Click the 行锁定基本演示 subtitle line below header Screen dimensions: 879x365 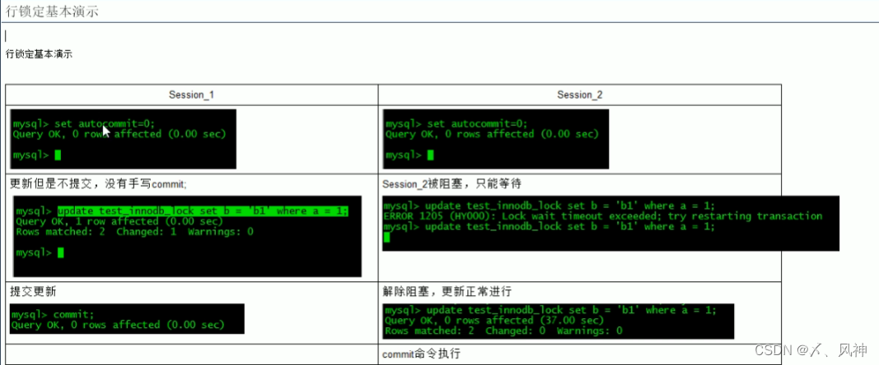pyautogui.click(x=39, y=54)
